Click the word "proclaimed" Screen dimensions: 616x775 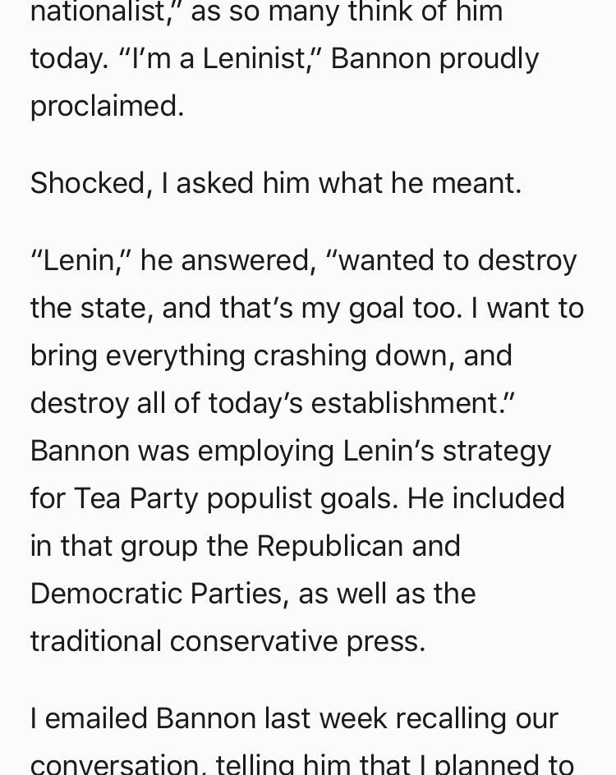[107, 107]
